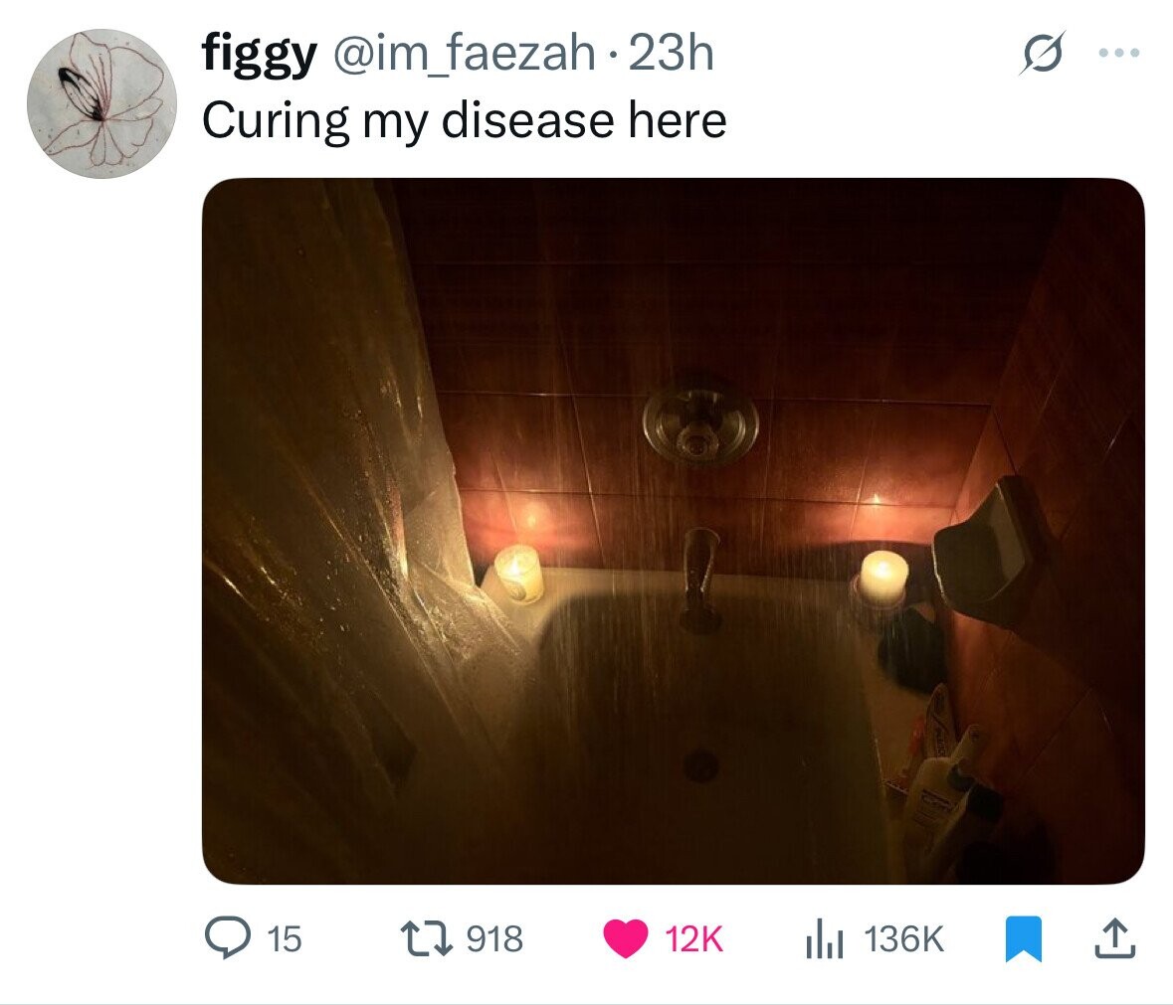This screenshot has height=1005, width=1173.
Task: Click the 23h timestamp
Action: coord(671,53)
